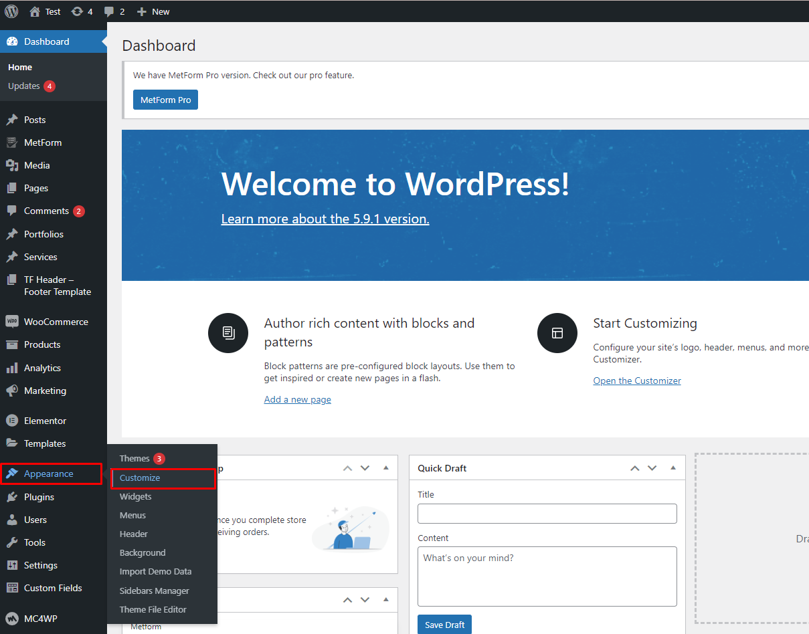Click the Marketing megaphone icon
This screenshot has width=809, height=634.
click(12, 391)
